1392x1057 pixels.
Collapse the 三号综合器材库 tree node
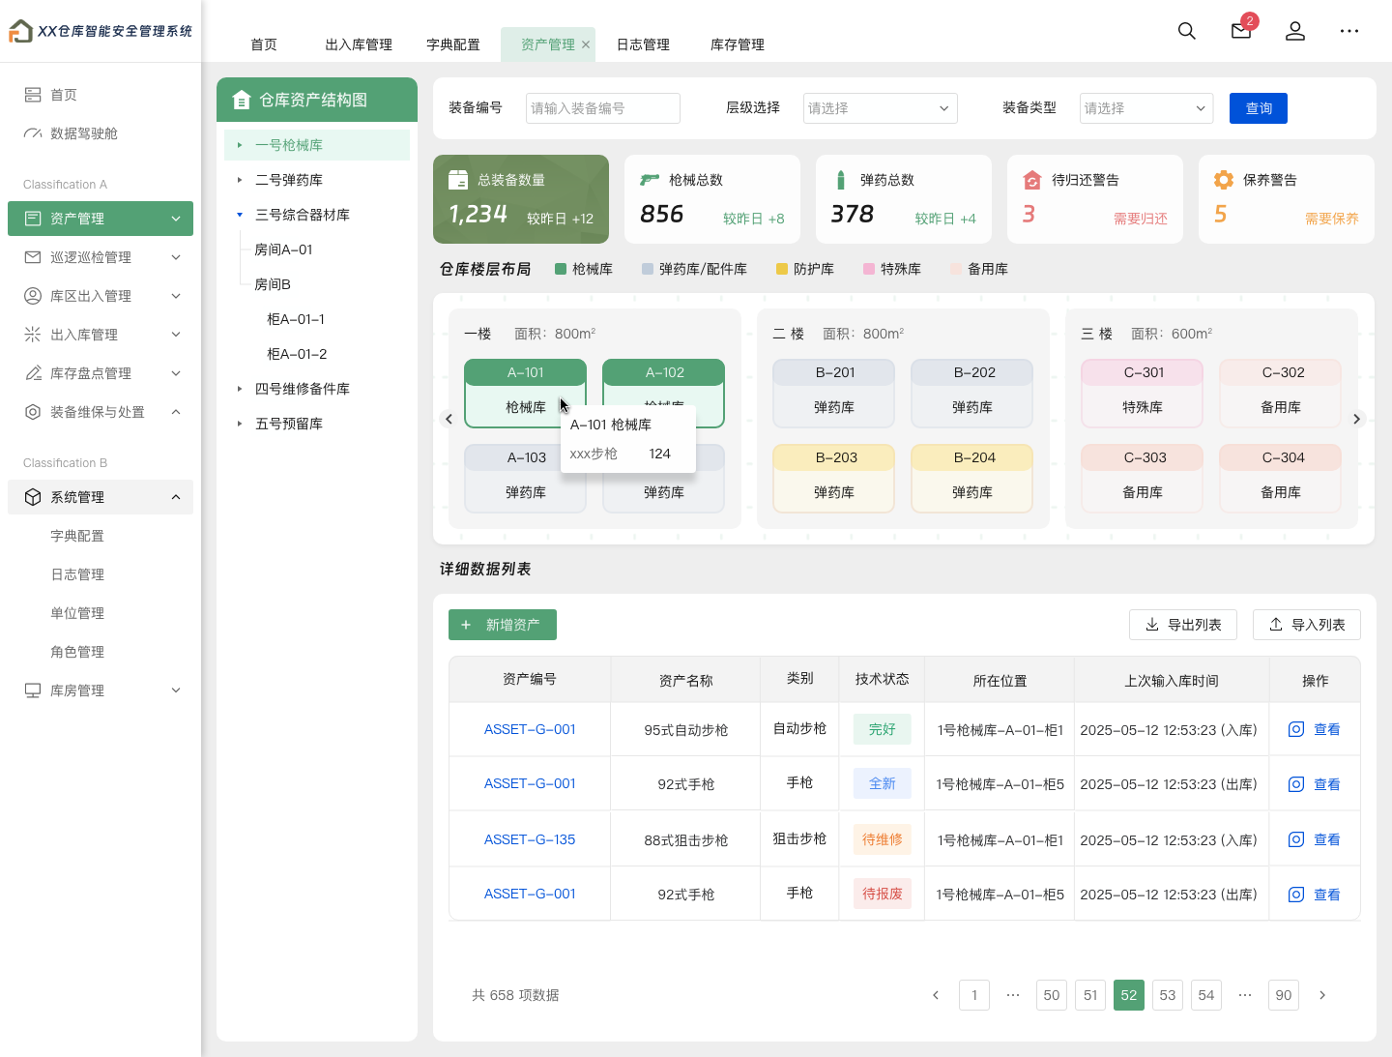click(x=240, y=215)
